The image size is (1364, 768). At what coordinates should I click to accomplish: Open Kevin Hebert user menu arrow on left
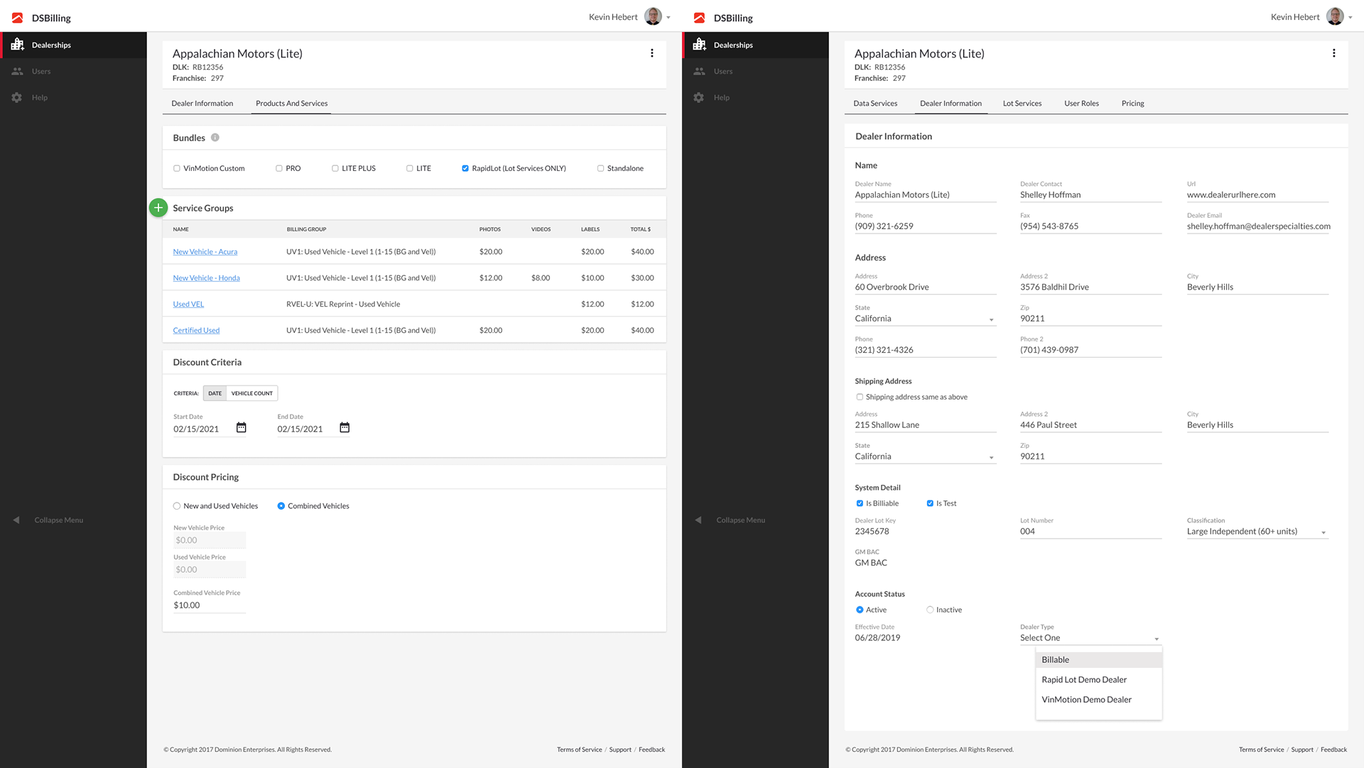[x=668, y=18]
